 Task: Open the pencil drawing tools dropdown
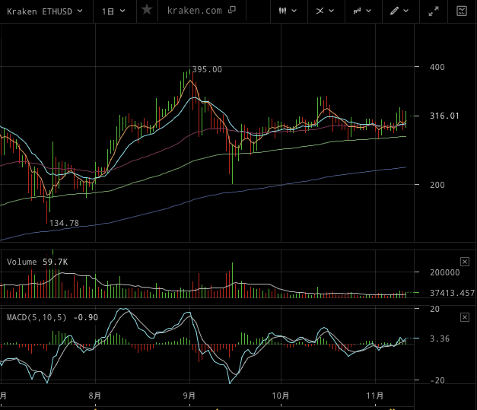(x=399, y=11)
